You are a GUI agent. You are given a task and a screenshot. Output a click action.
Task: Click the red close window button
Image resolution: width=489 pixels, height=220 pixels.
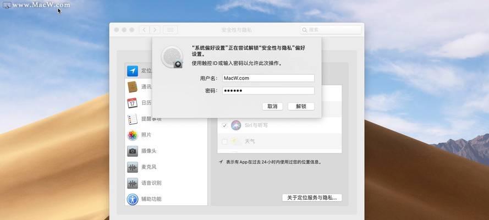click(117, 30)
